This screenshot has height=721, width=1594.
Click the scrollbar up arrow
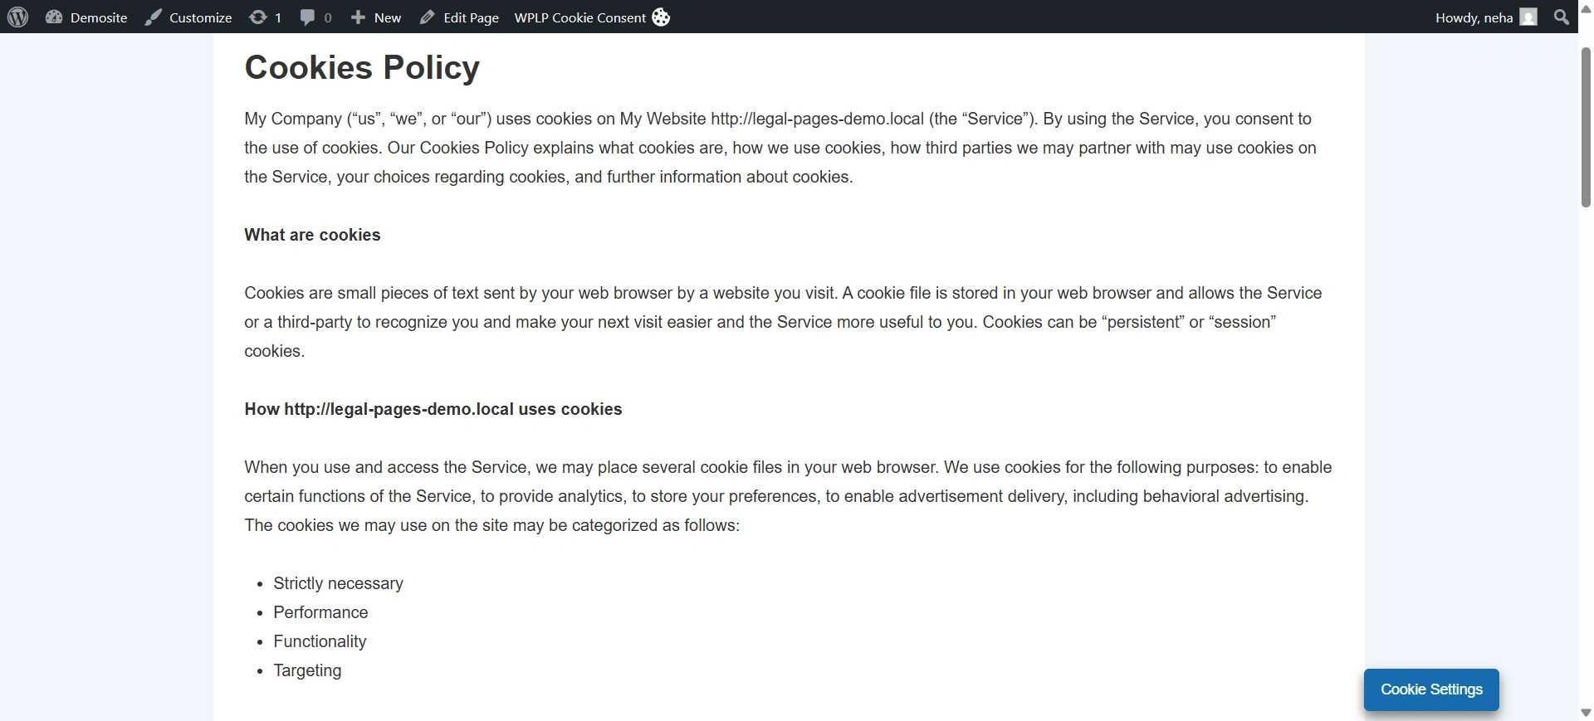click(x=1585, y=8)
